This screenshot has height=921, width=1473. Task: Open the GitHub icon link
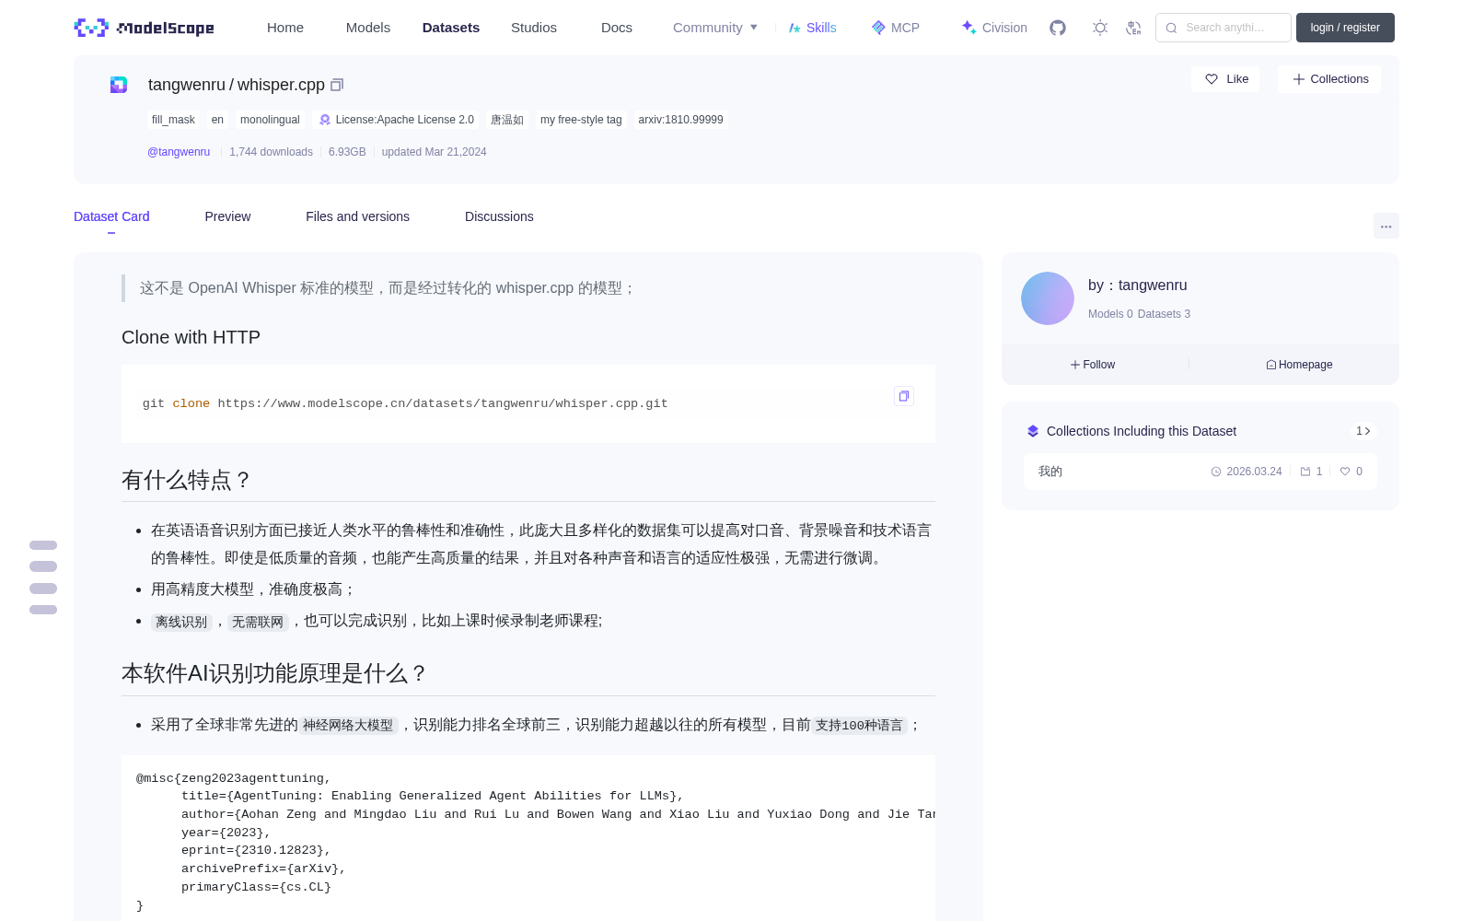click(1058, 28)
